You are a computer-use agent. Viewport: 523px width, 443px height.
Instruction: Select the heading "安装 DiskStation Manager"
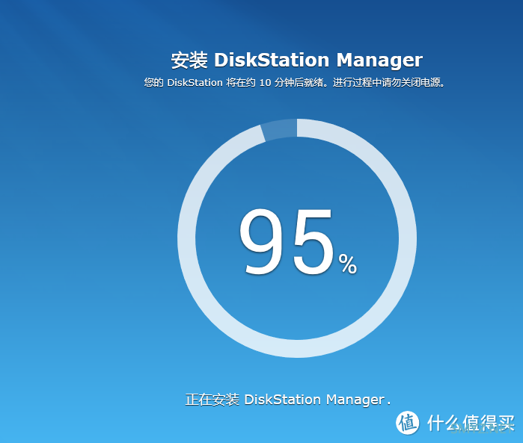[297, 61]
